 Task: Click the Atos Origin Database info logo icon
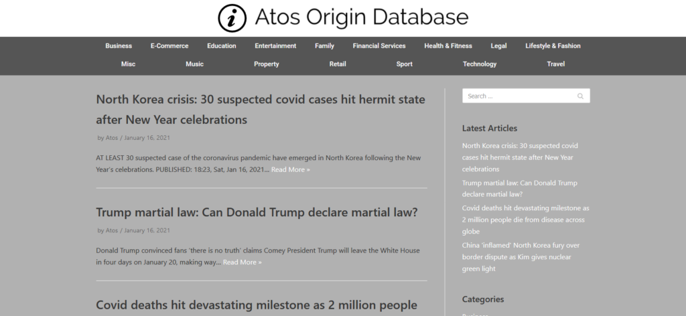tap(232, 18)
